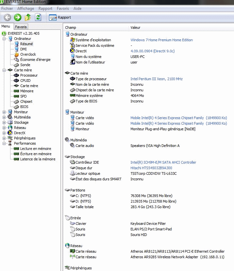Open the Favoris menu in menu bar
Viewport: 234px width, 271px height.
tap(63, 9)
